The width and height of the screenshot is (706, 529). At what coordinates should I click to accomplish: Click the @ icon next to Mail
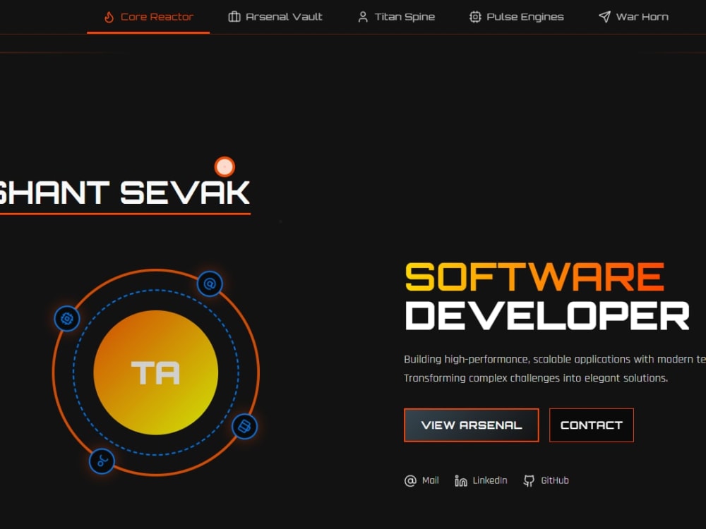[x=410, y=481]
